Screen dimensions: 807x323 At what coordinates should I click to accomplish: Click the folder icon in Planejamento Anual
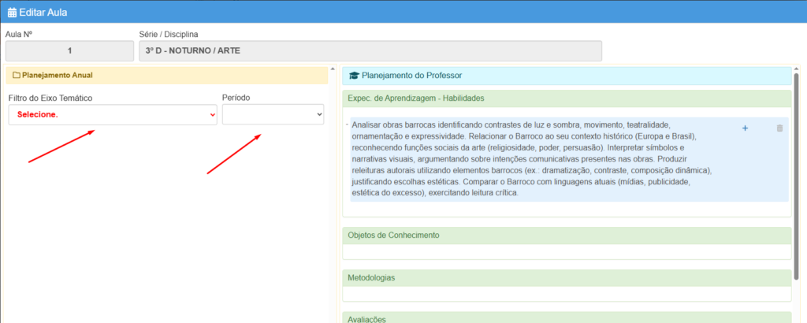click(17, 76)
